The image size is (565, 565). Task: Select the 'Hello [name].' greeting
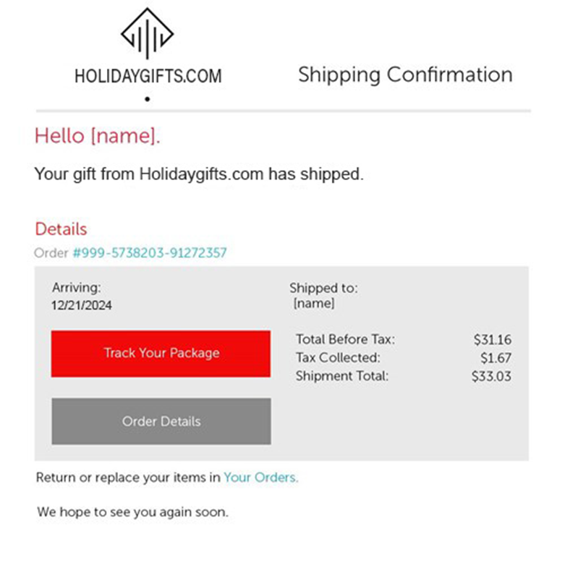98,135
